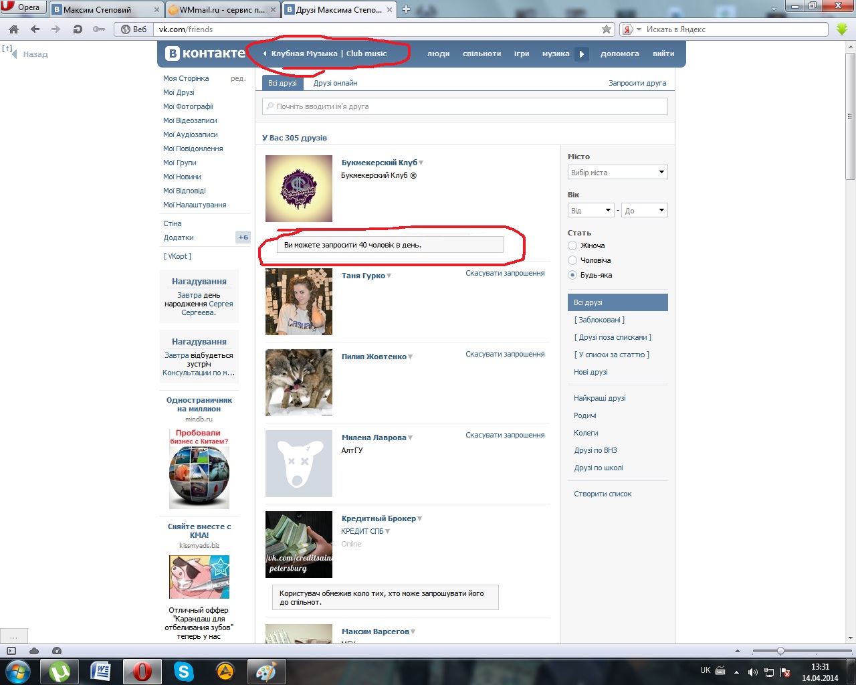Open the Пилип Жовтенко wolf photo thumbnail
This screenshot has height=685, width=856.
(299, 383)
